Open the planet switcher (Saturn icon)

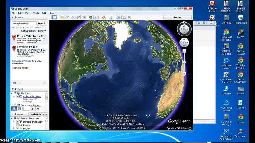[x=104, y=17]
